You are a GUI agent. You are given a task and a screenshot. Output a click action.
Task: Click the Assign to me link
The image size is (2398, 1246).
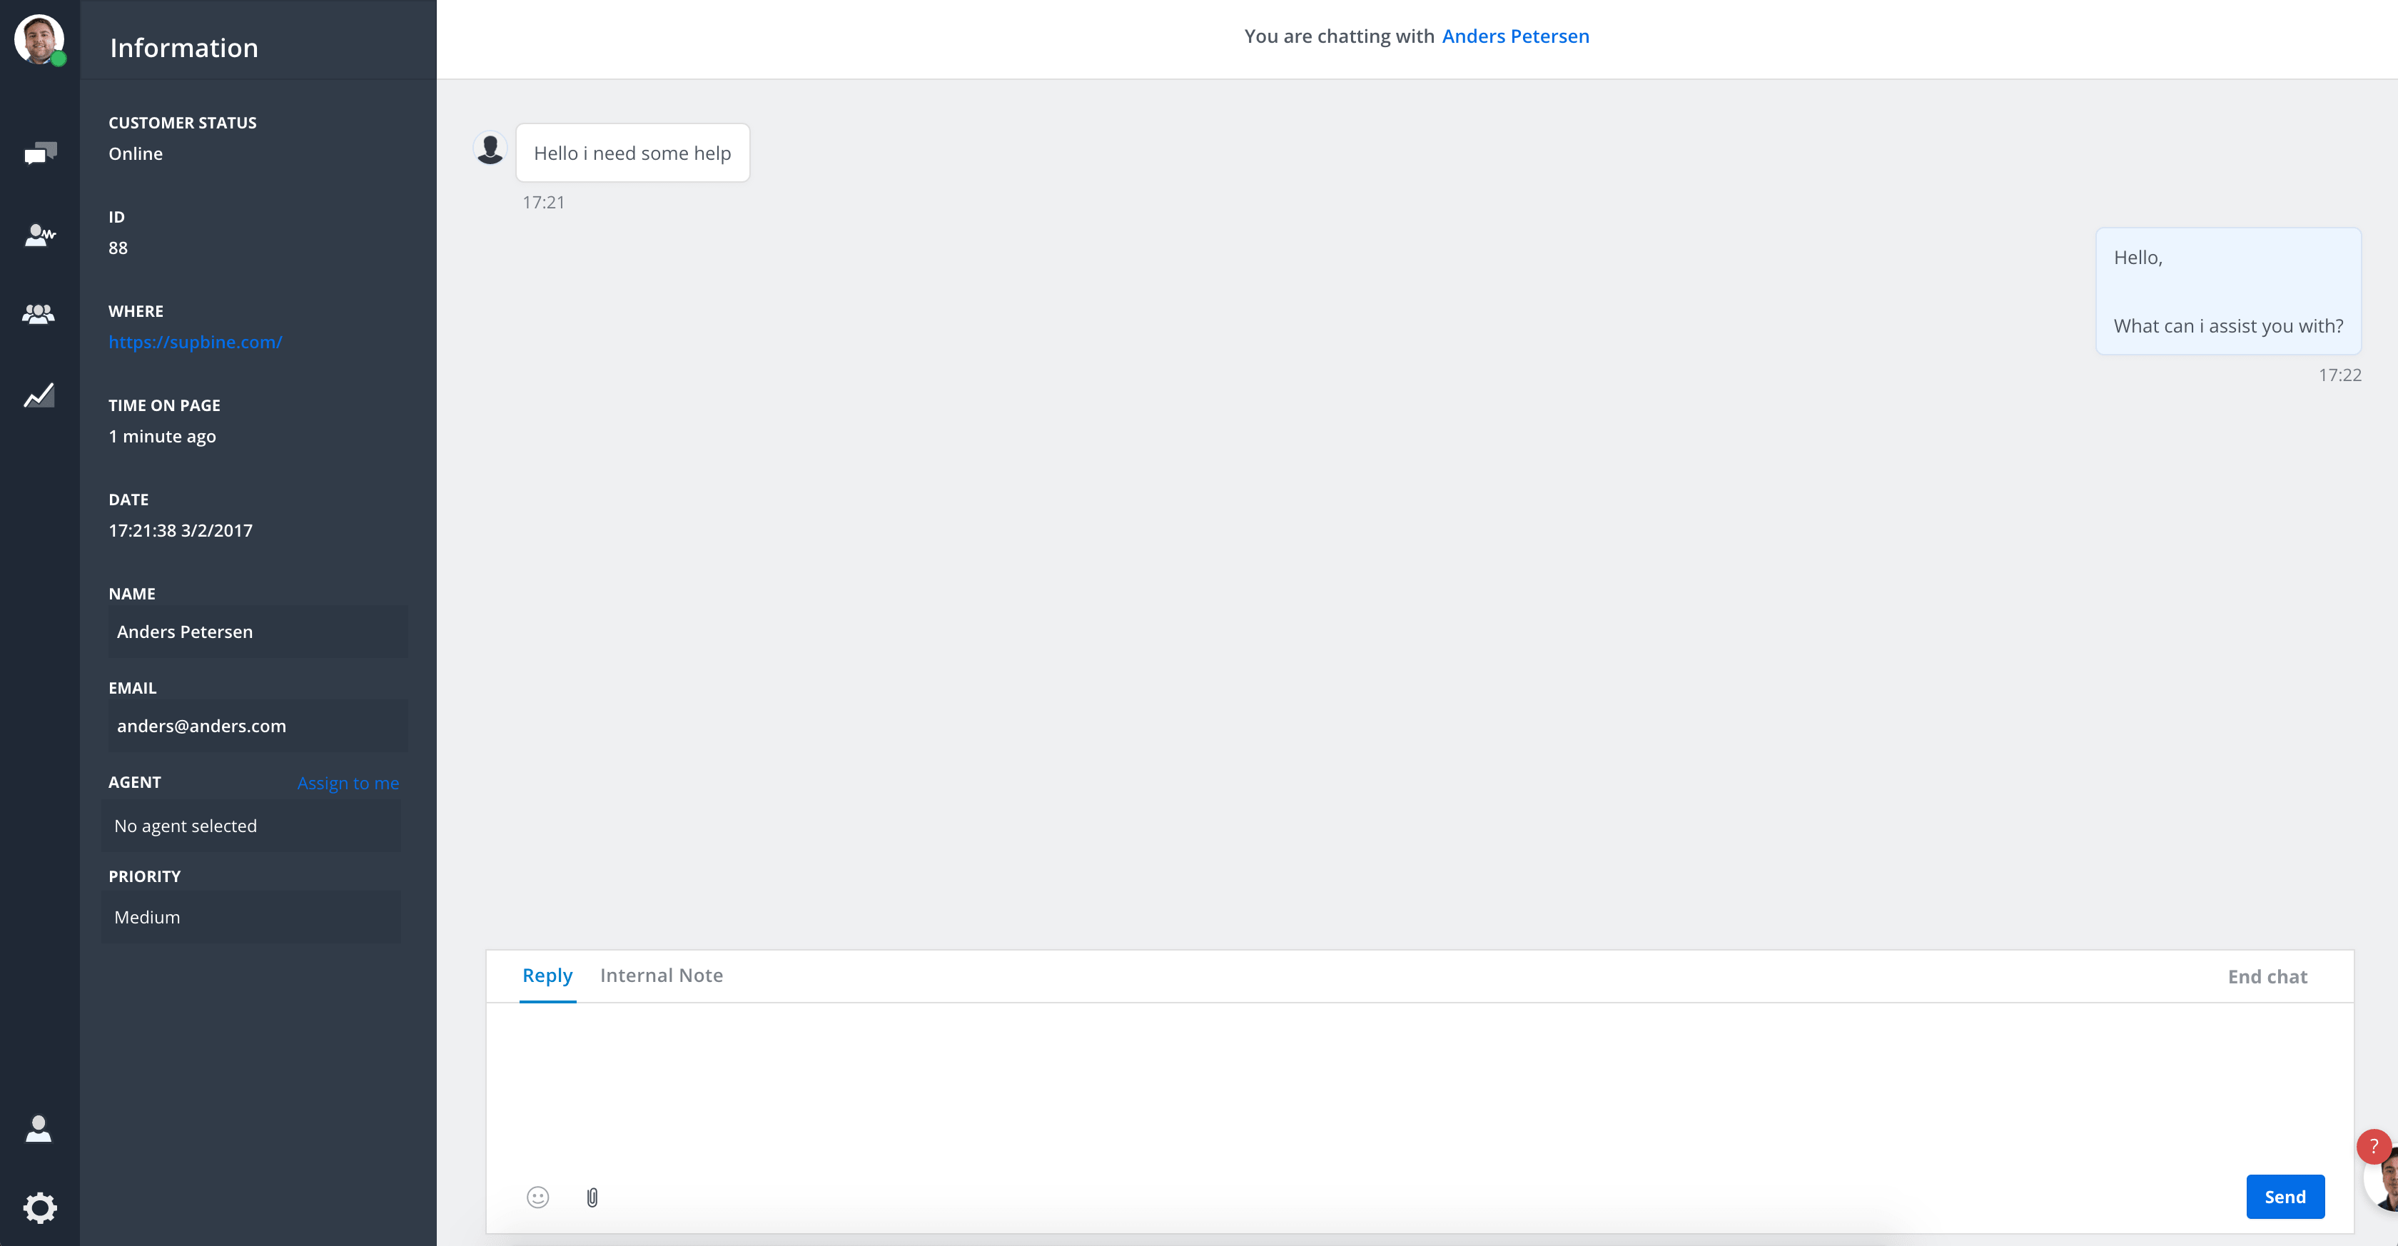[348, 783]
